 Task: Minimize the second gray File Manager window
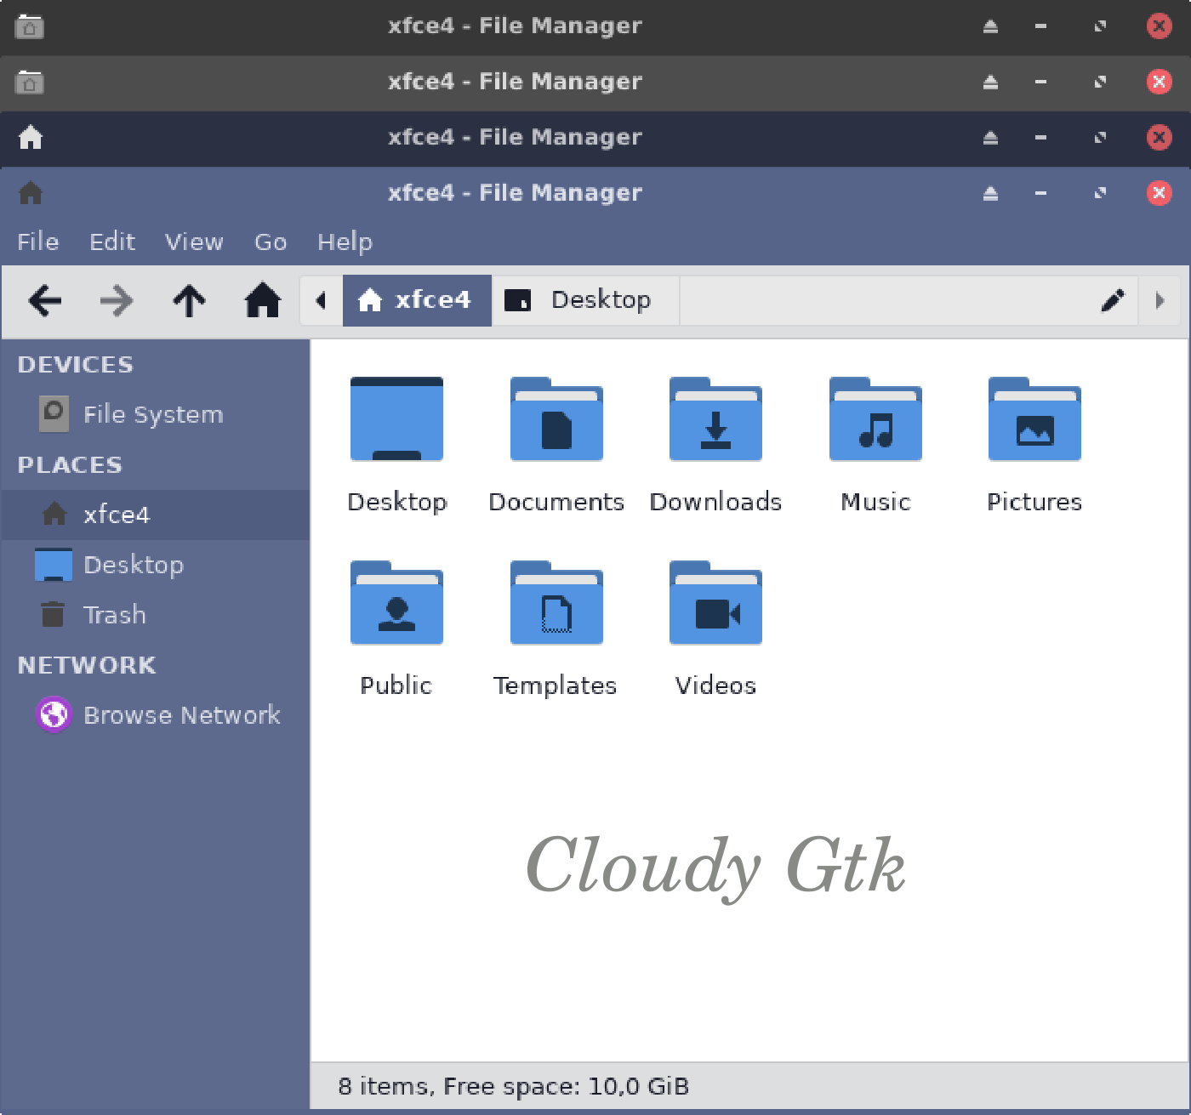click(x=1040, y=82)
